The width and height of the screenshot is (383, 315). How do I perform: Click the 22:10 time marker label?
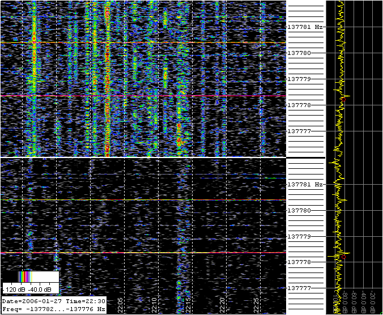pyautogui.click(x=154, y=305)
